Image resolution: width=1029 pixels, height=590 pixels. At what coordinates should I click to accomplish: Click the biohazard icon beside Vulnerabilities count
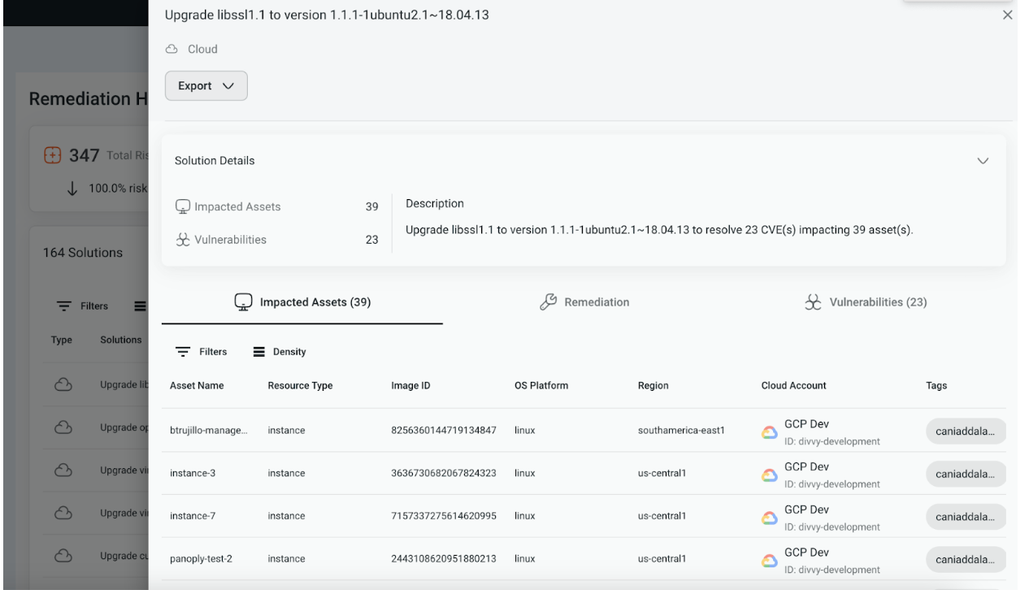[x=182, y=239]
